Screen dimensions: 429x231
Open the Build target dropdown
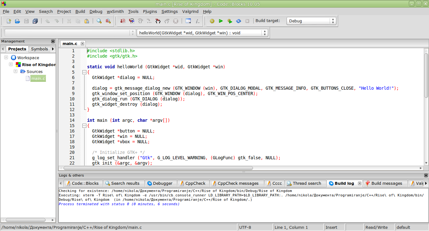point(311,21)
